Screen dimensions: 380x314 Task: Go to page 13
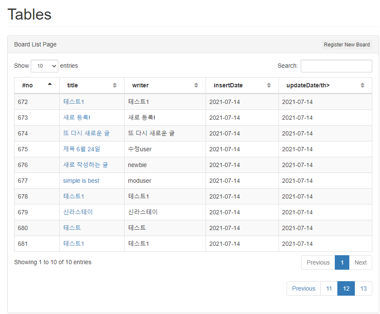(x=363, y=288)
